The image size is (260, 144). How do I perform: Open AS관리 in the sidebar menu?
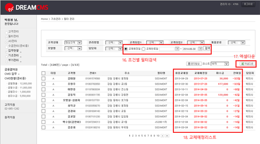point(12,41)
